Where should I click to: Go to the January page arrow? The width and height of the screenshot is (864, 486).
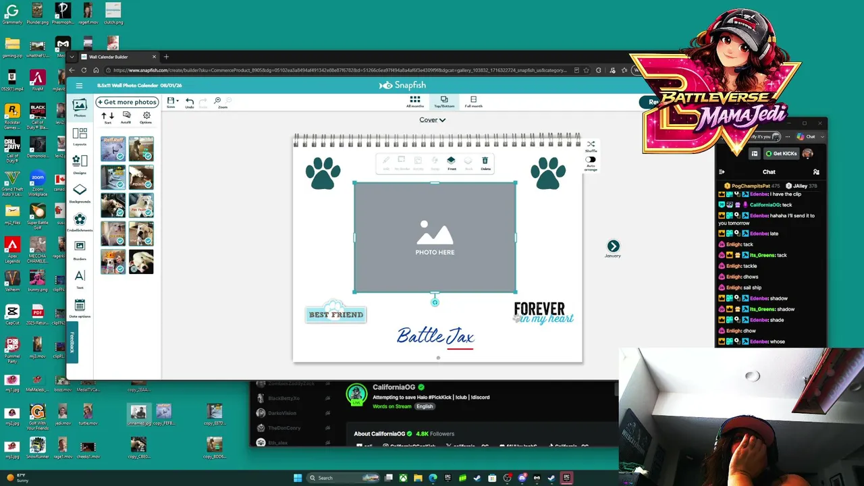613,246
